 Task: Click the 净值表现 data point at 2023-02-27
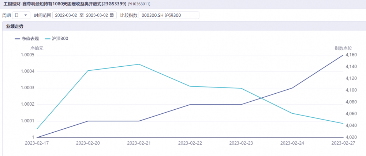click(343, 55)
